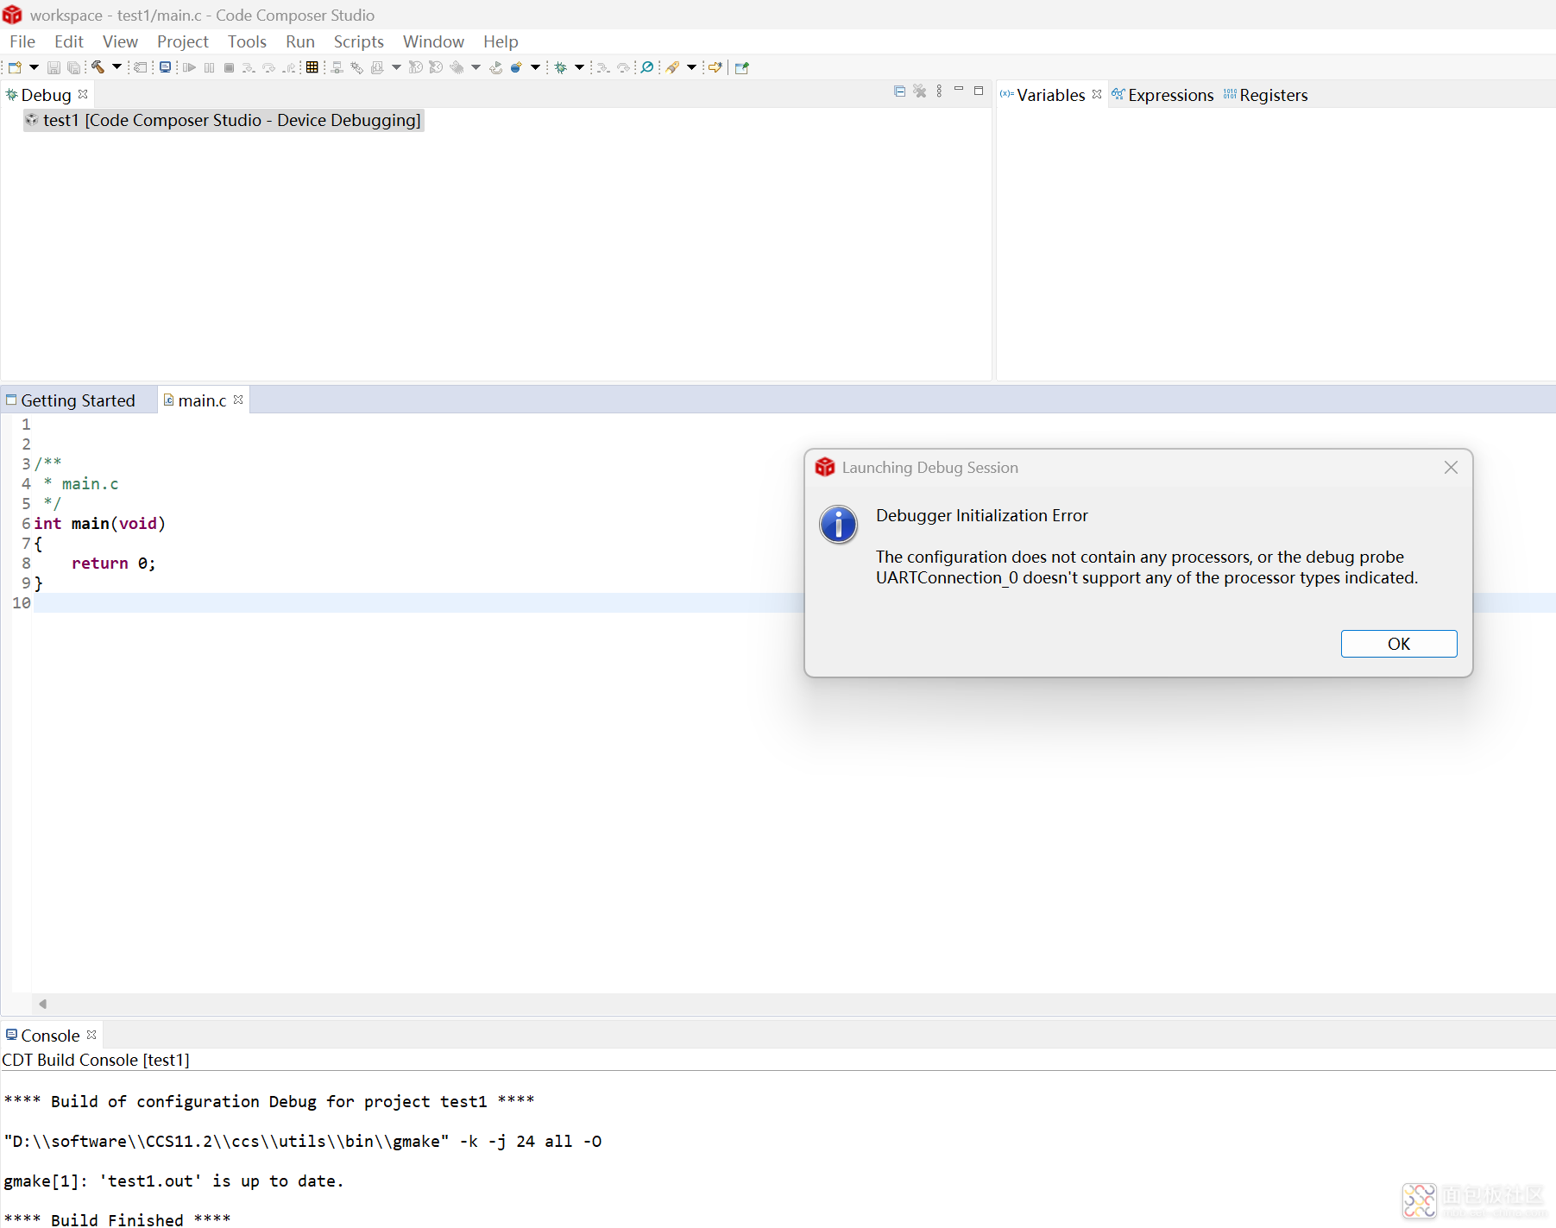This screenshot has width=1556, height=1228.
Task: Click the Save All toolbar icon
Action: click(74, 67)
